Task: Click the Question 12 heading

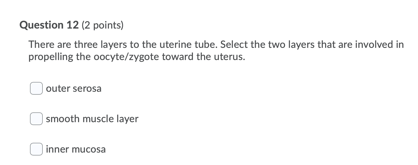Action: (x=72, y=25)
